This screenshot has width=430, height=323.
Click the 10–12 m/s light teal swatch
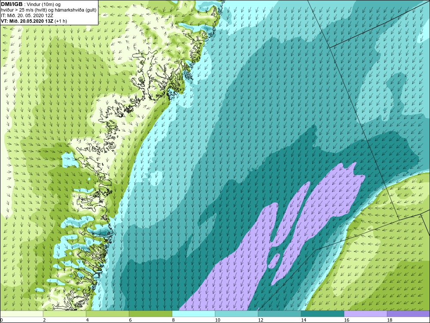tap(236, 314)
